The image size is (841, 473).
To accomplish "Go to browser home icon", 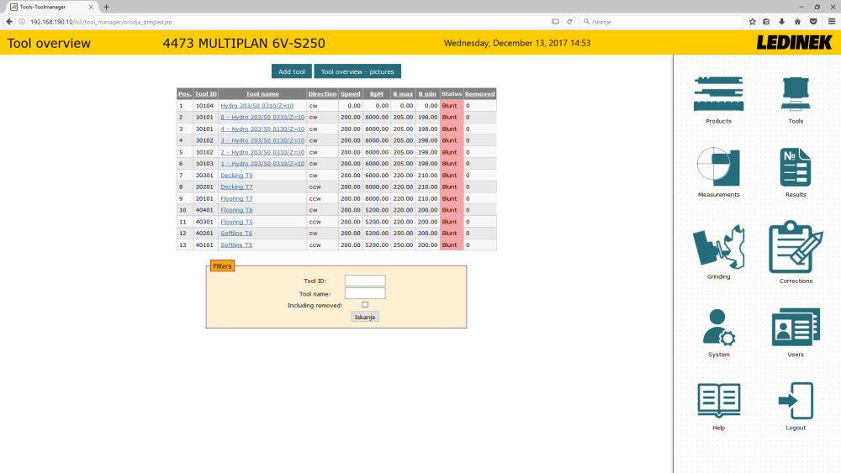I will tap(797, 22).
